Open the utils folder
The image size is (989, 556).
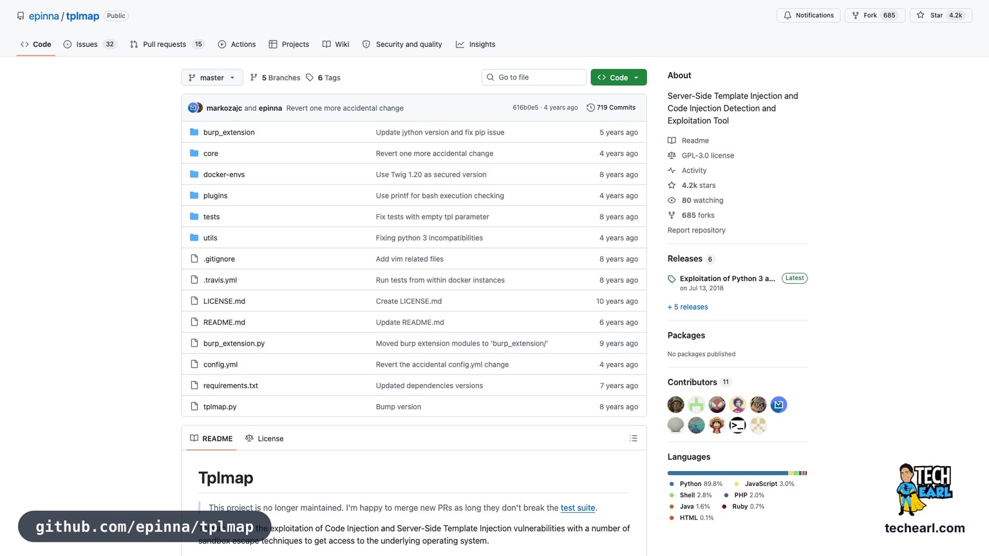(x=210, y=238)
